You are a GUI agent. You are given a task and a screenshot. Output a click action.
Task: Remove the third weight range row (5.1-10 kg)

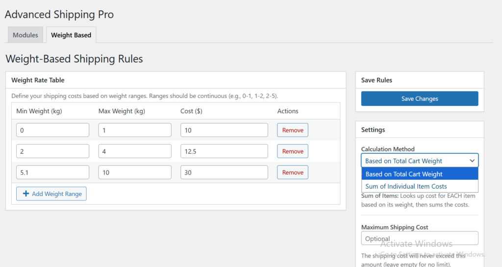(293, 172)
